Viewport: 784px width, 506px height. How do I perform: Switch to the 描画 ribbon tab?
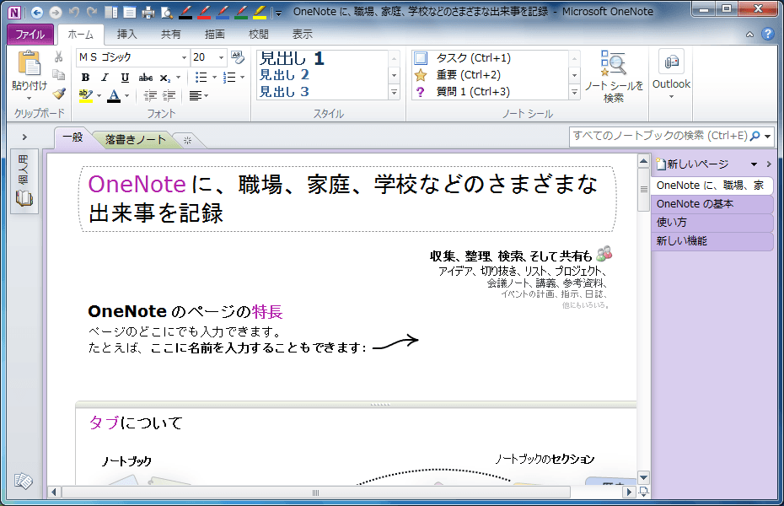pyautogui.click(x=214, y=34)
